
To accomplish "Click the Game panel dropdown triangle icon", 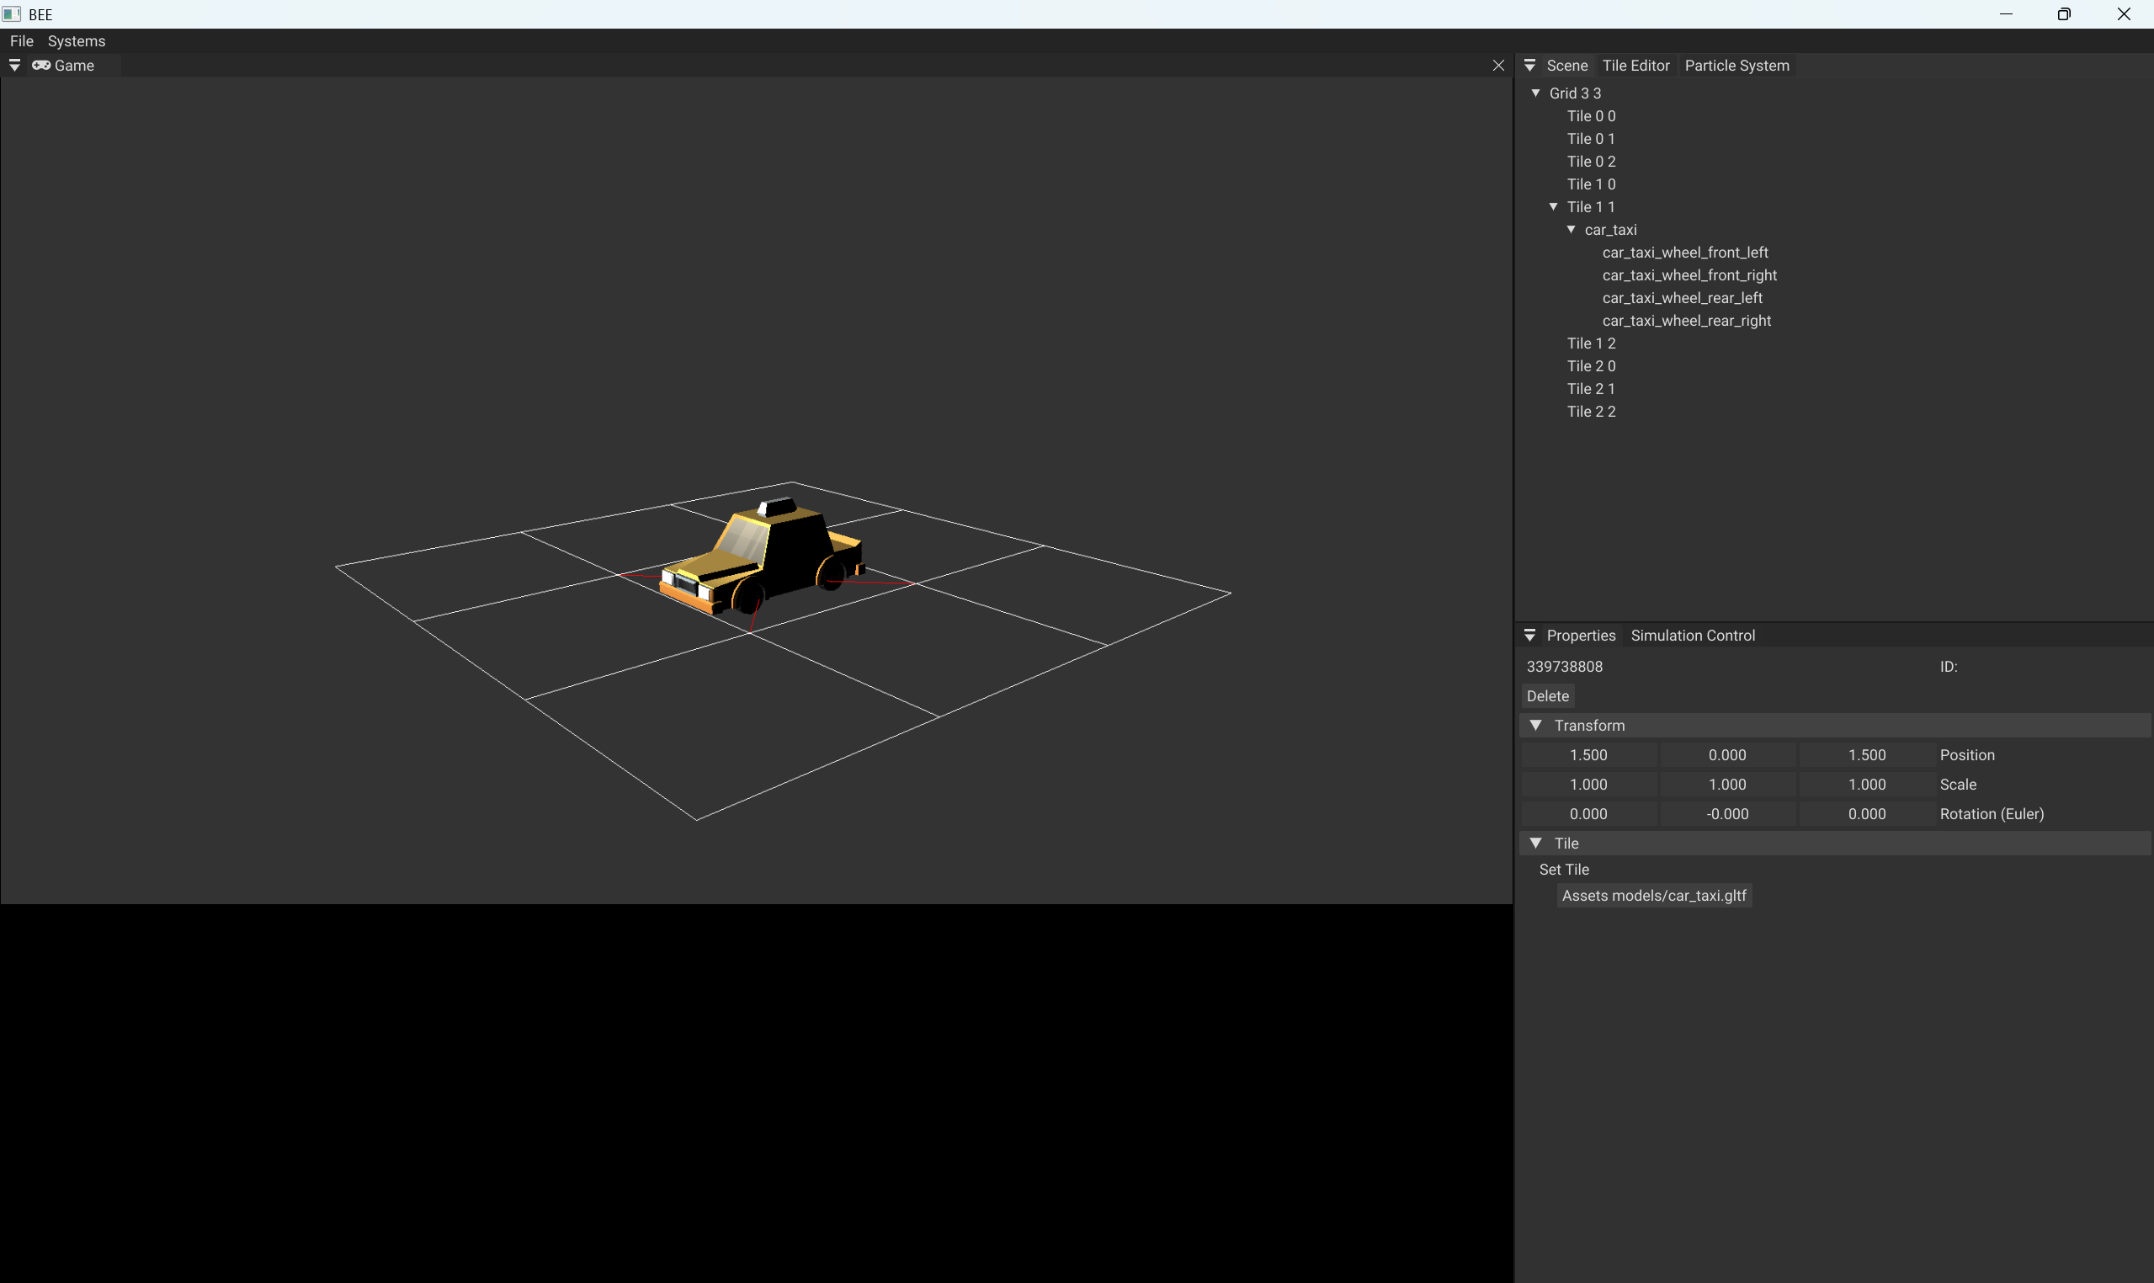I will tap(14, 66).
